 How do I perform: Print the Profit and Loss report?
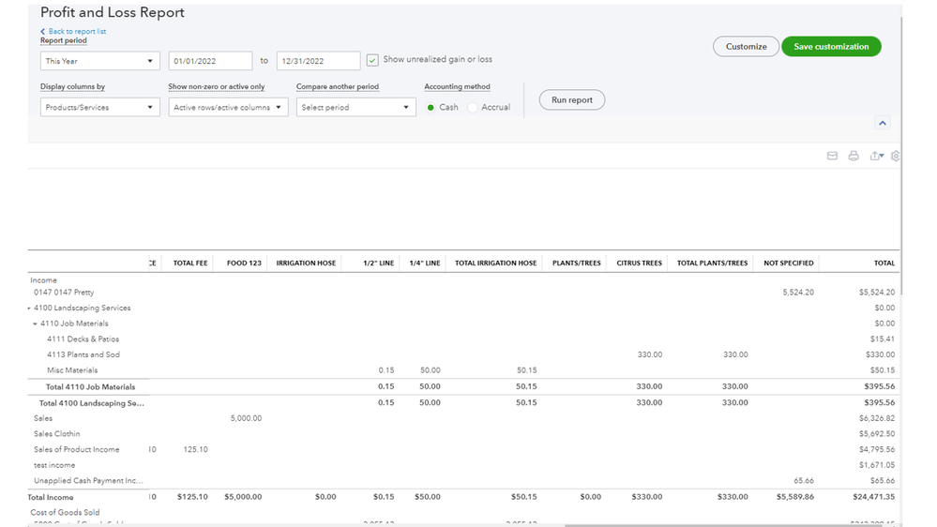[x=853, y=156]
